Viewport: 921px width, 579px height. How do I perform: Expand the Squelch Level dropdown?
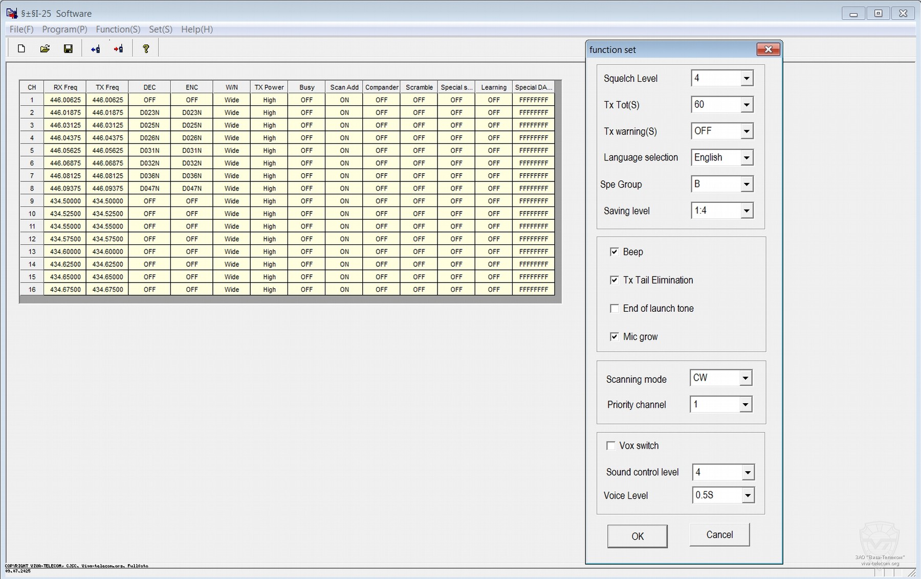(747, 78)
